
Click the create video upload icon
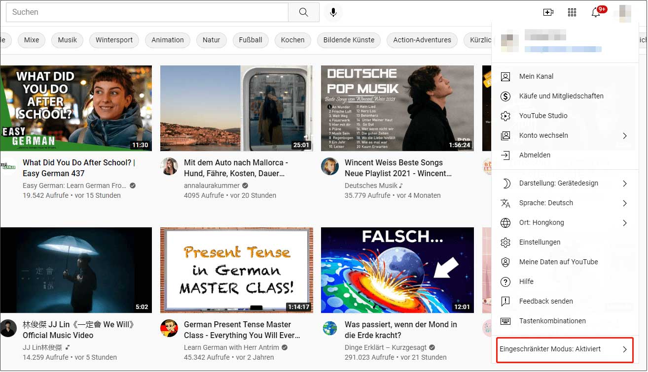click(548, 12)
